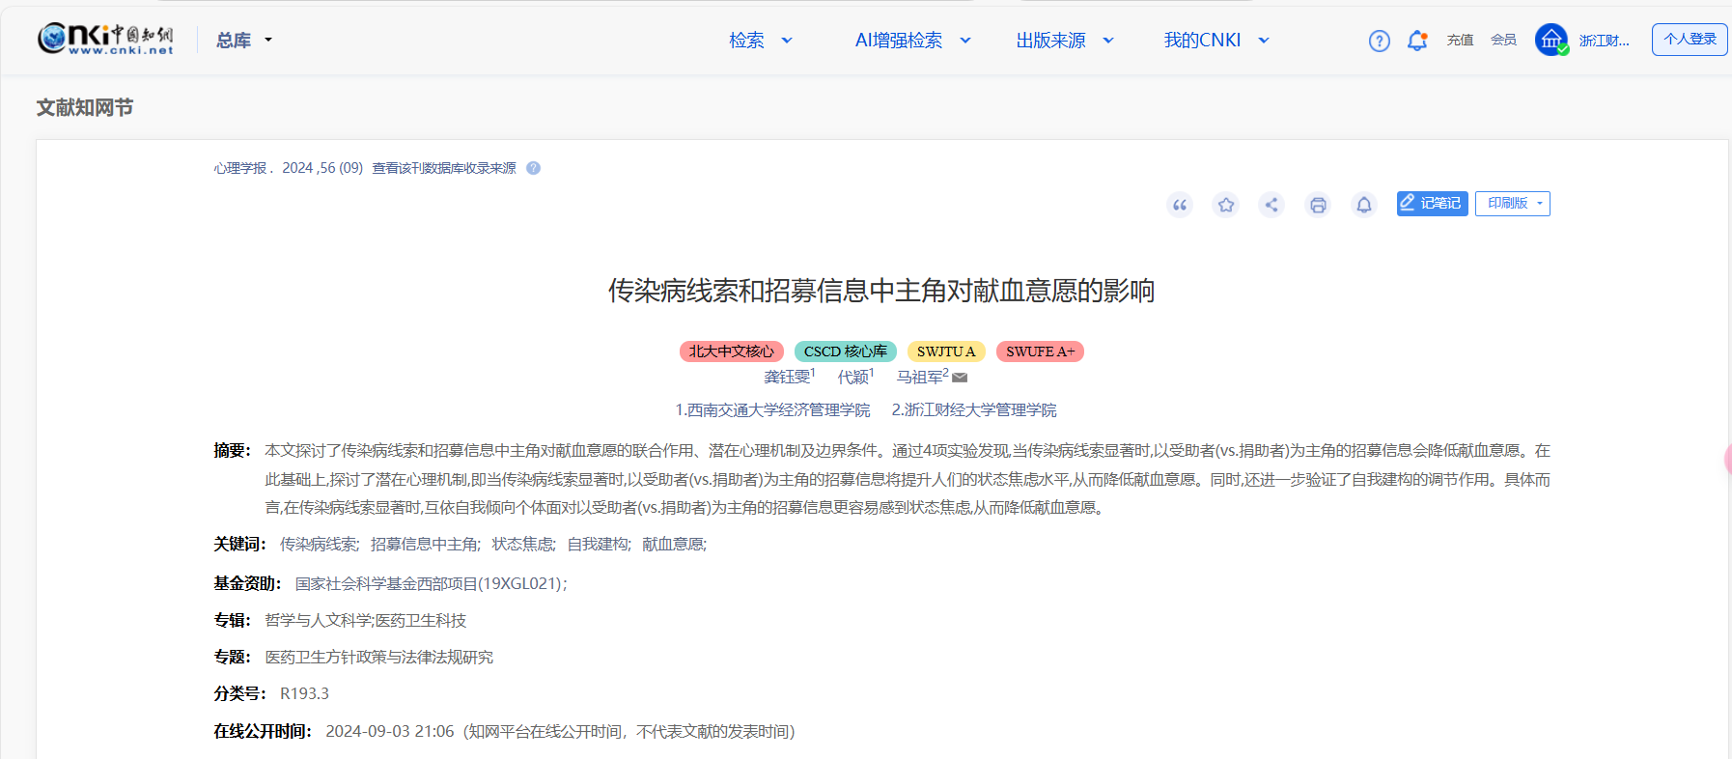Open the 我的CNKI menu
Image resolution: width=1732 pixels, height=759 pixels.
[1215, 41]
